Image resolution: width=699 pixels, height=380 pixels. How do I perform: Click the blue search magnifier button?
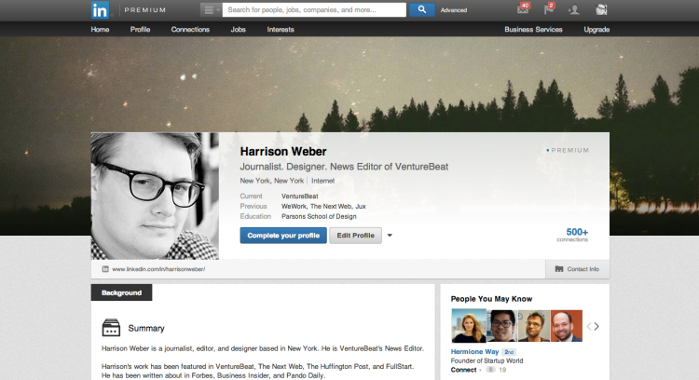[421, 9]
